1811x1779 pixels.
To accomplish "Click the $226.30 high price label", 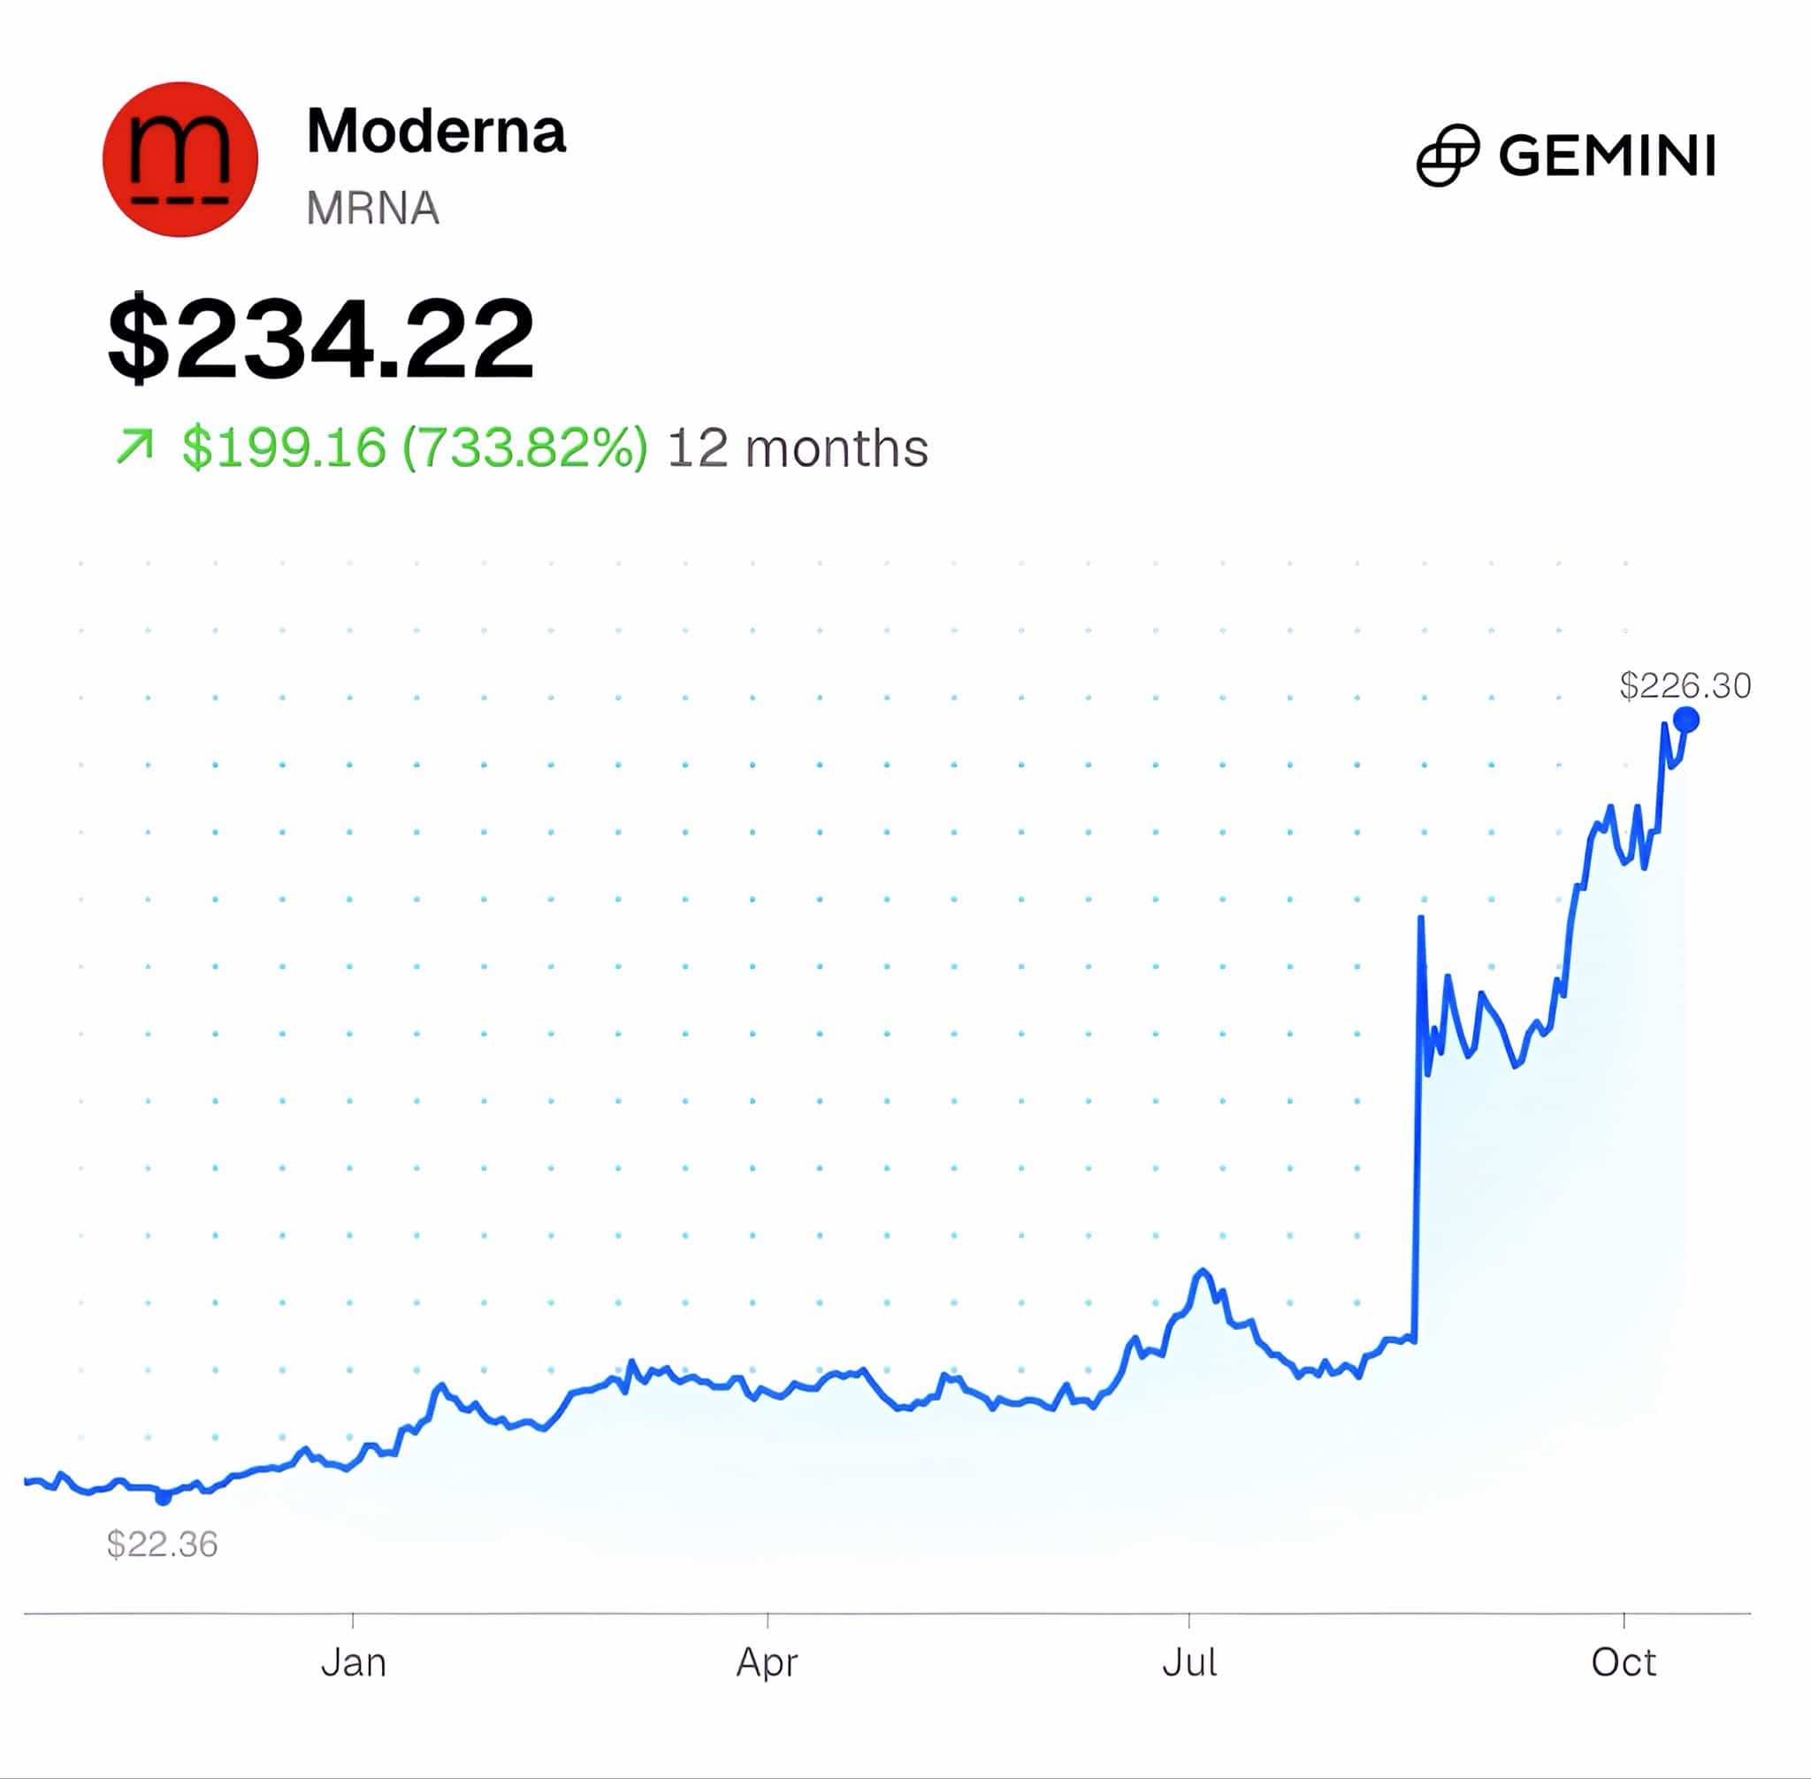I will 1685,686.
